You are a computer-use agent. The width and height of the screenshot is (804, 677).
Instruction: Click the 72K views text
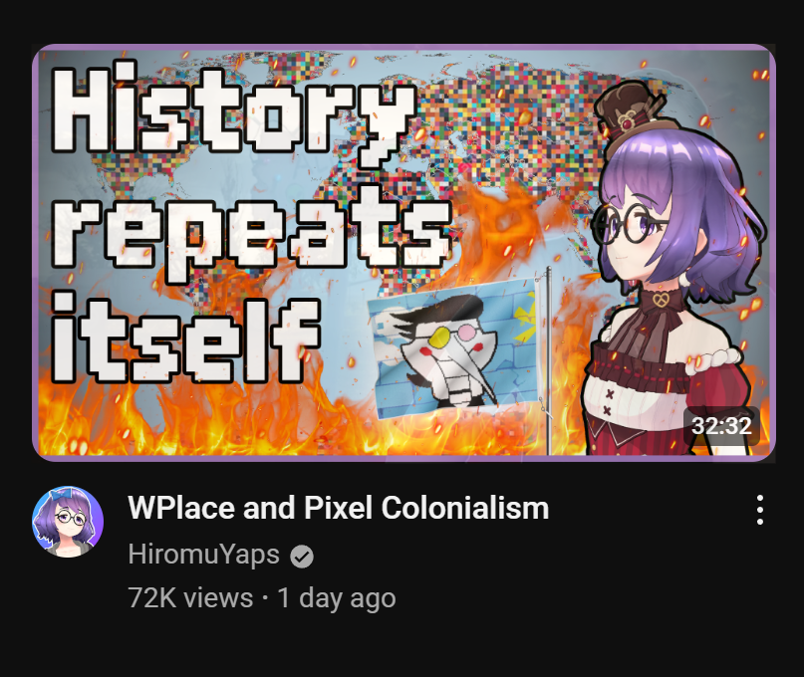coord(190,597)
